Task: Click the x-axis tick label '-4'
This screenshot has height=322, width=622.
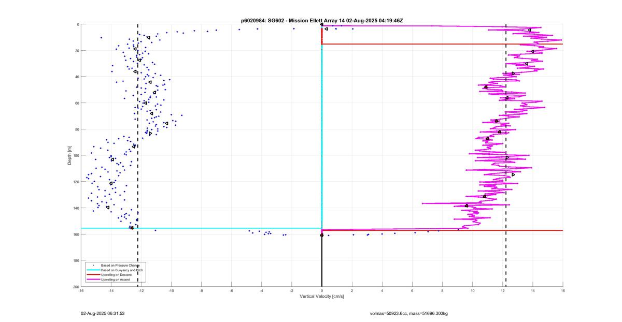Action: 261,290
